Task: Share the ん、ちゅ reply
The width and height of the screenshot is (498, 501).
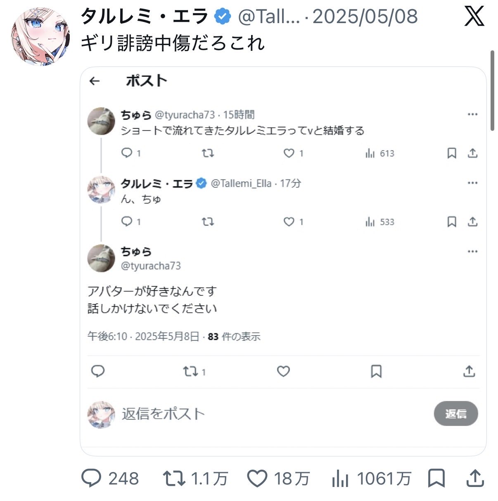Action: pos(472,222)
